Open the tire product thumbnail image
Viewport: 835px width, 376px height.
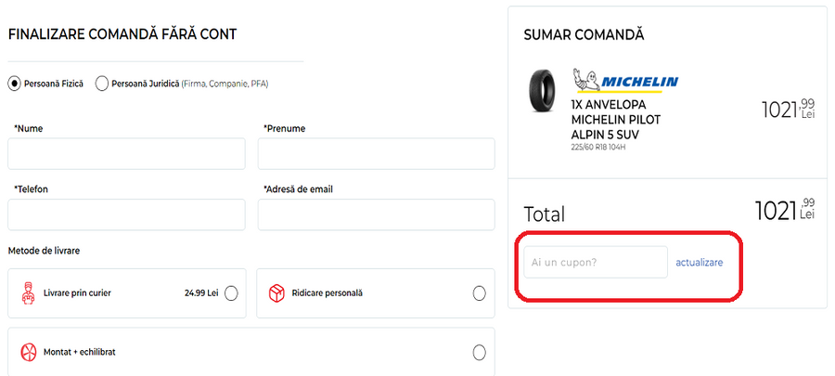pyautogui.click(x=541, y=90)
